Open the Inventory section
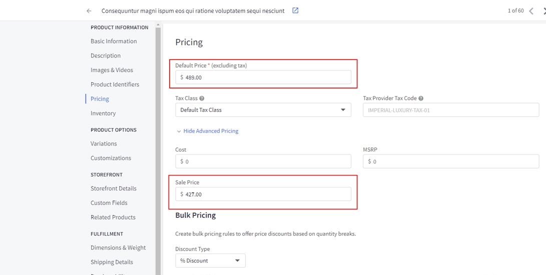 [103, 113]
